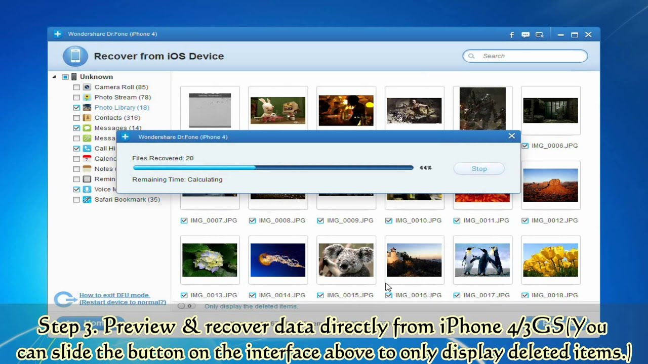The image size is (648, 364).
Task: Open the yellow tulips photo thumbnail
Action: (x=551, y=260)
